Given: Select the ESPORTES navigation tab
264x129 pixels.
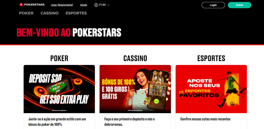Looking at the screenshot, I should point(76,13).
